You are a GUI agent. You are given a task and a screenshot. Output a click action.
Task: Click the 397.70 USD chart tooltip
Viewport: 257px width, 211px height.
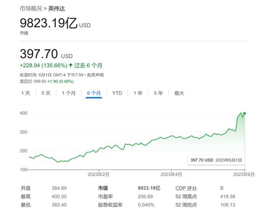click(216, 160)
